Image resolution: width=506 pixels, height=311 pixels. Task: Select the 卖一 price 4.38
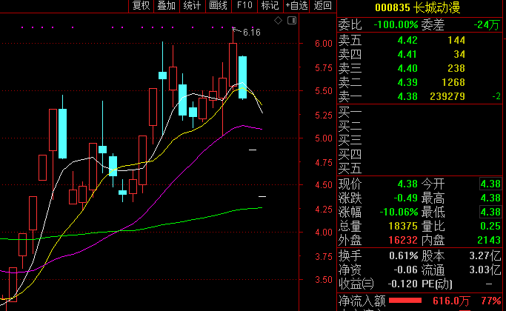pos(407,96)
